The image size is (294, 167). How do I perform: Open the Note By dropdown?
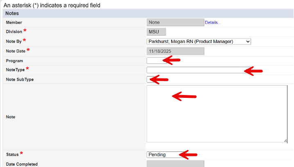pos(199,42)
